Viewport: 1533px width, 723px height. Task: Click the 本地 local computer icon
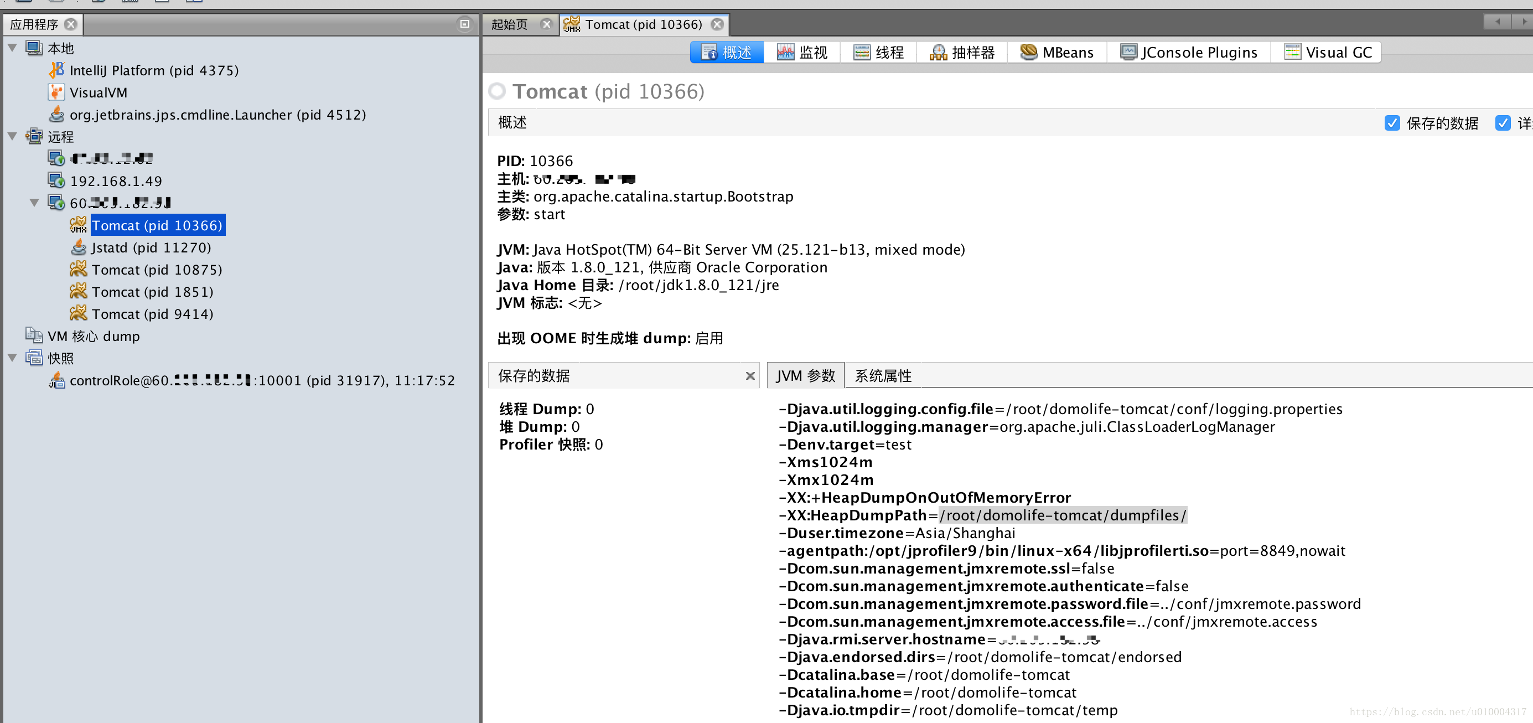[x=34, y=48]
